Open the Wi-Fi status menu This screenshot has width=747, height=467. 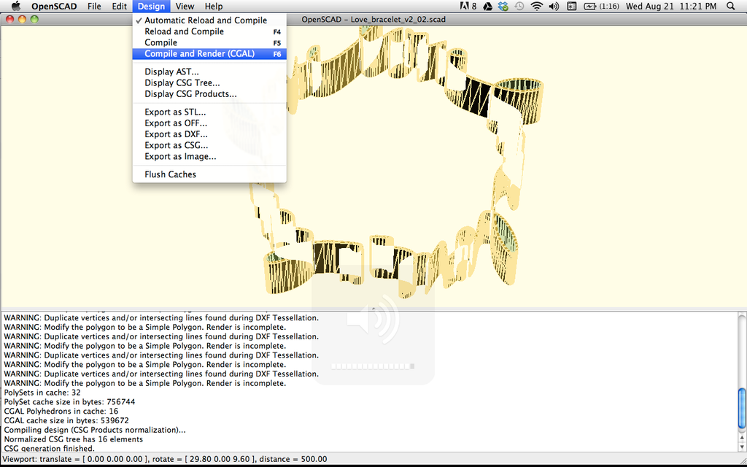(x=536, y=7)
